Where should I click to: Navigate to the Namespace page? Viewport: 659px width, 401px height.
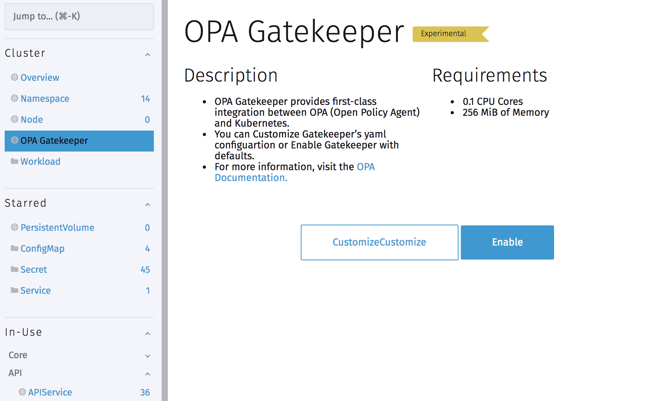(x=45, y=98)
